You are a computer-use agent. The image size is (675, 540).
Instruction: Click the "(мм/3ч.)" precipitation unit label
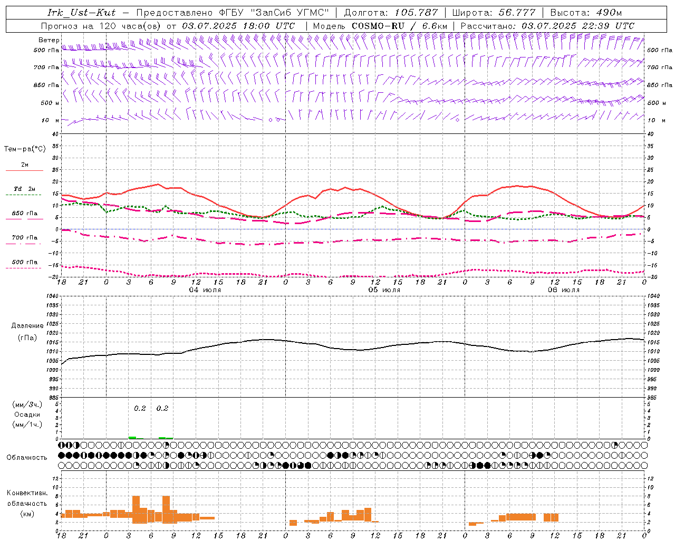pos(27,405)
